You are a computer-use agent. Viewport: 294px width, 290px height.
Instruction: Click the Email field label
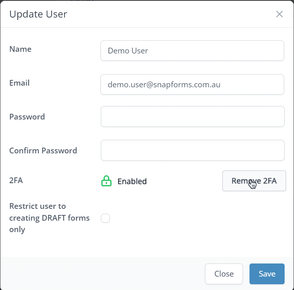coord(20,83)
